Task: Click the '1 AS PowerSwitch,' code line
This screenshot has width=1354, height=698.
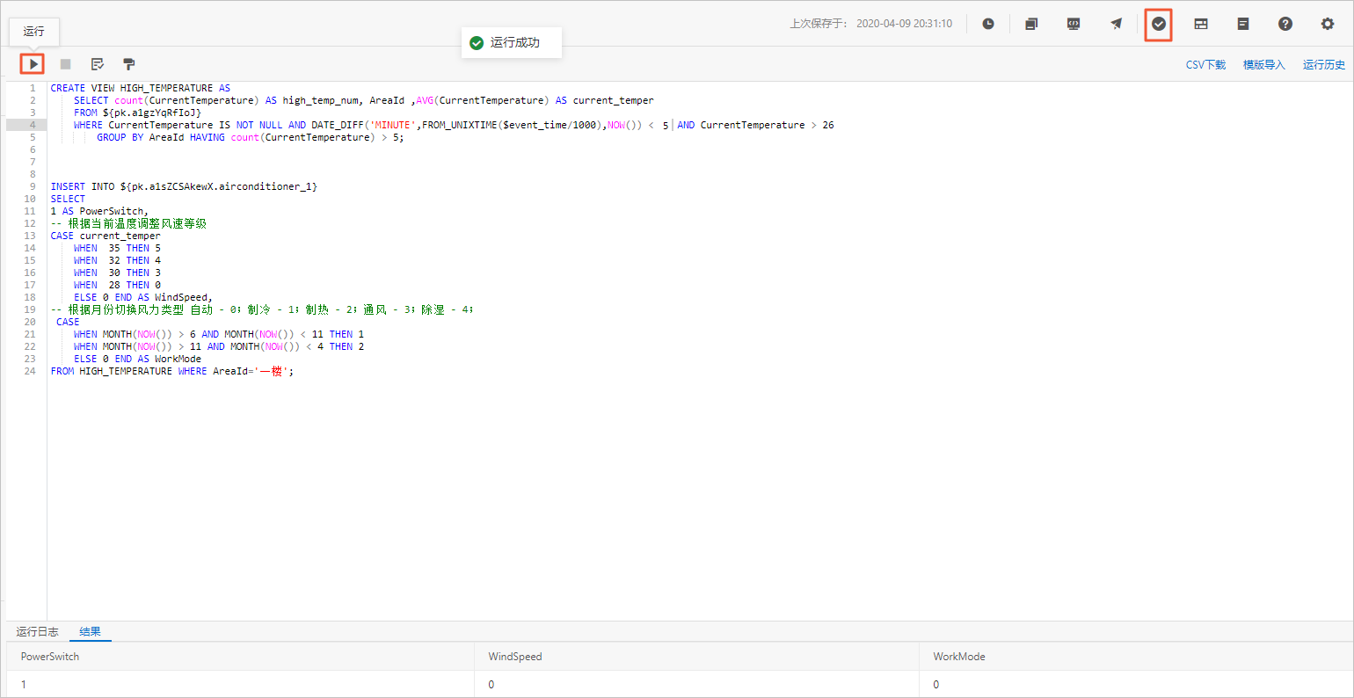Action: (99, 211)
